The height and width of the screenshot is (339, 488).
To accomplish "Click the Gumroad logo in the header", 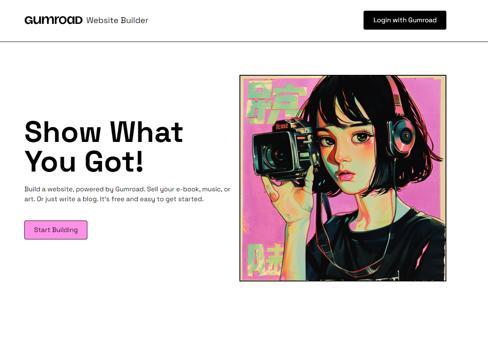I will point(54,20).
